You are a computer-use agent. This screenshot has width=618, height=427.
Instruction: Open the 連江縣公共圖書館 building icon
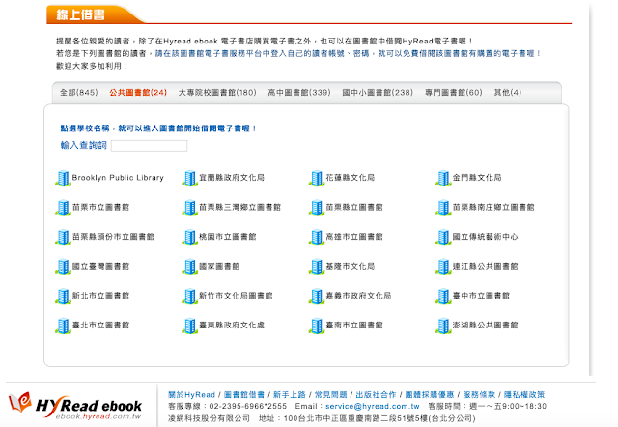pos(443,267)
